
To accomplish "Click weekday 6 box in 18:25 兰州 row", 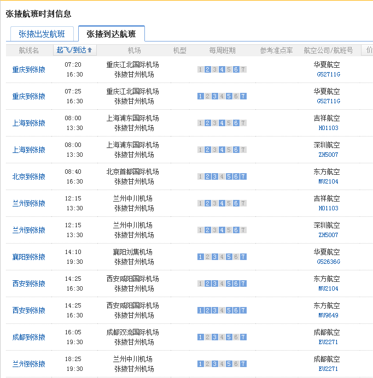I will [x=236, y=364].
